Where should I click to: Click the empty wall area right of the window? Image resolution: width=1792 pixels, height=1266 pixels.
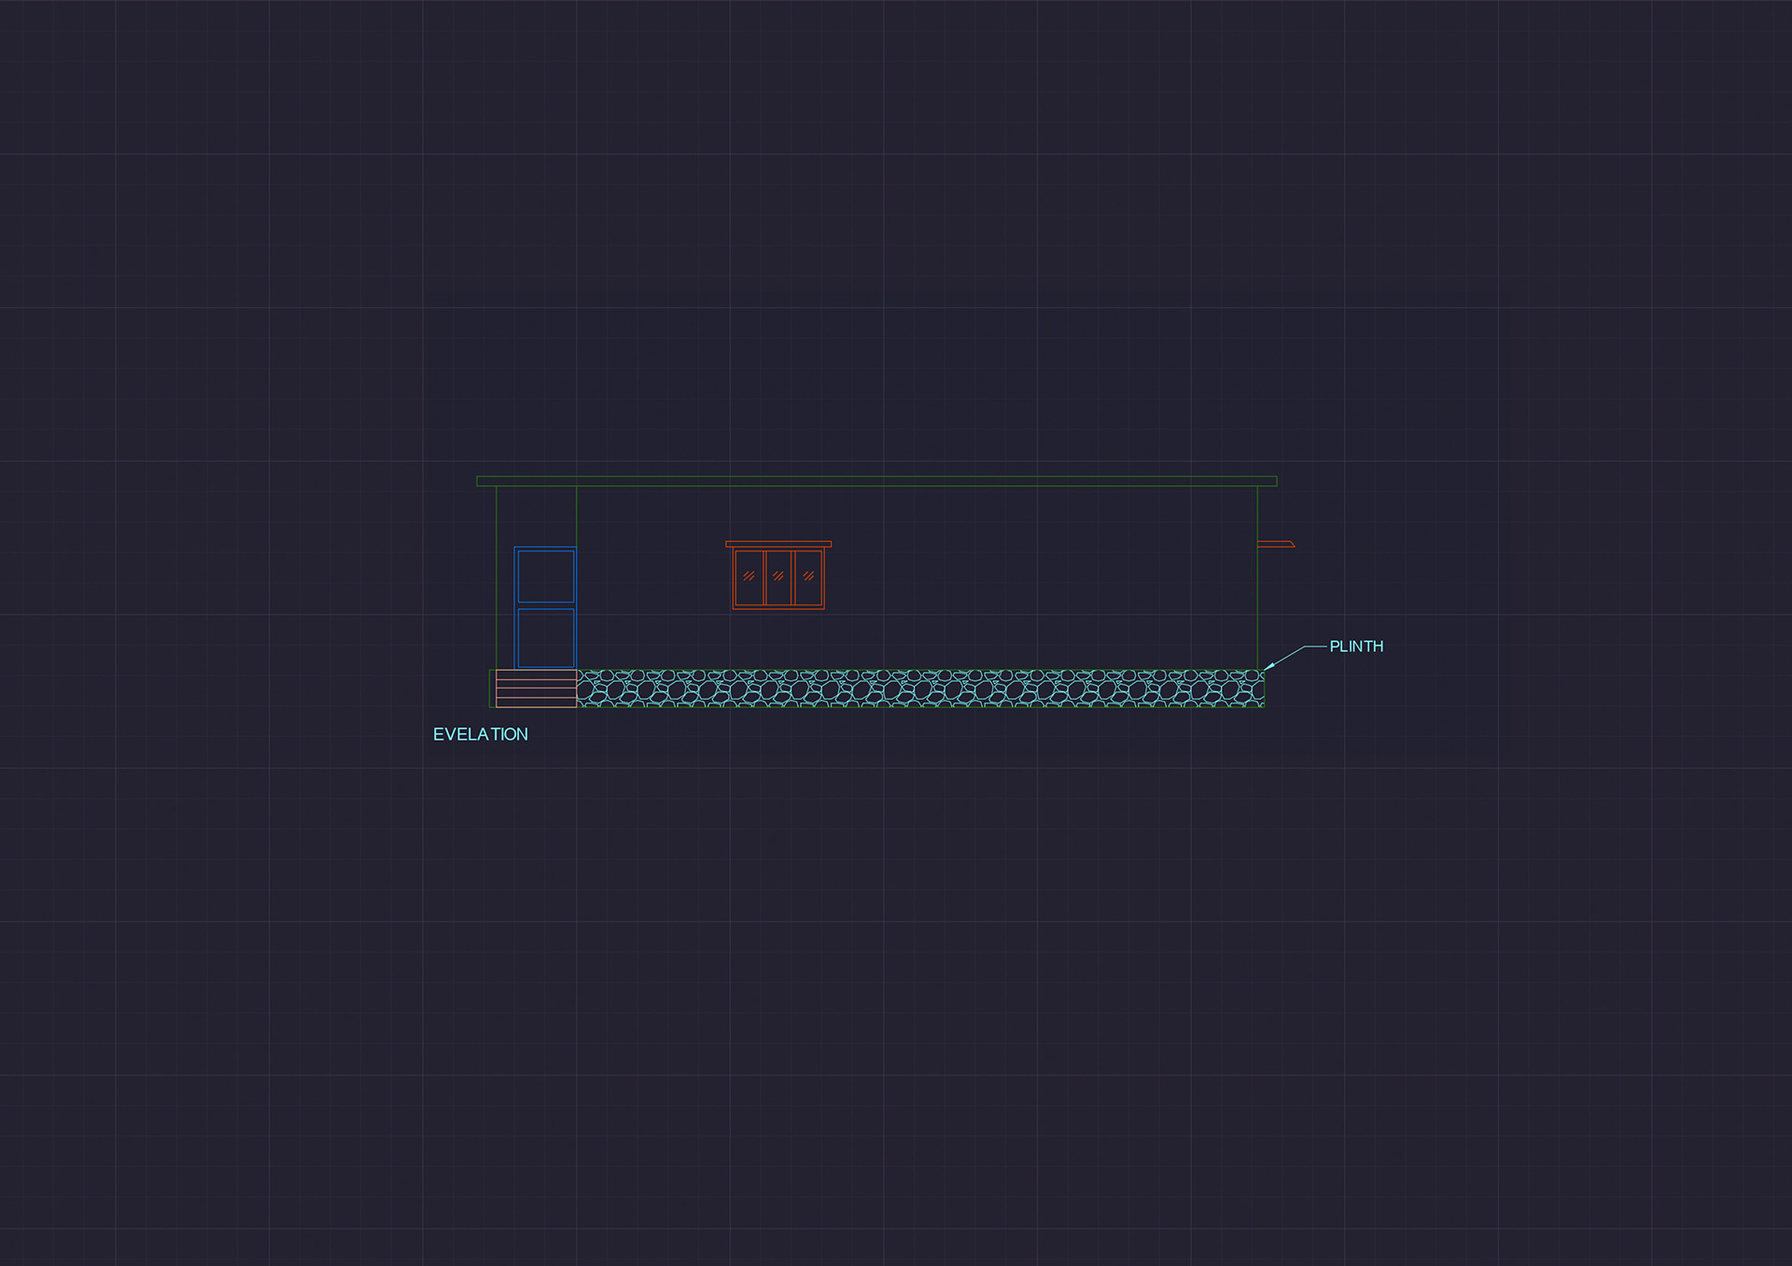tap(1036, 578)
